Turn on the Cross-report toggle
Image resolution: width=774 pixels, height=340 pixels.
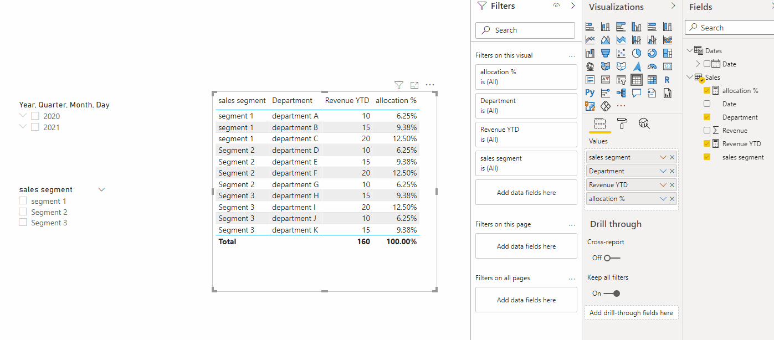612,257
